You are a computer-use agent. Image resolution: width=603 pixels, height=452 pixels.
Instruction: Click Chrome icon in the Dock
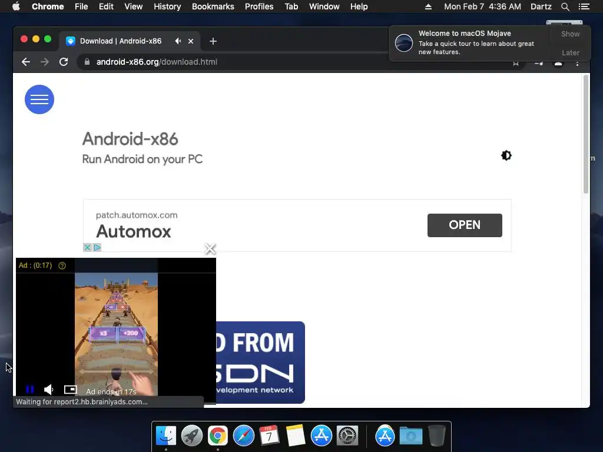[218, 436]
